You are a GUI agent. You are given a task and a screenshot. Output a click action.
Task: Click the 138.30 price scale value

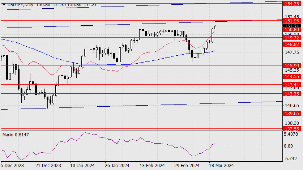pyautogui.click(x=292, y=123)
